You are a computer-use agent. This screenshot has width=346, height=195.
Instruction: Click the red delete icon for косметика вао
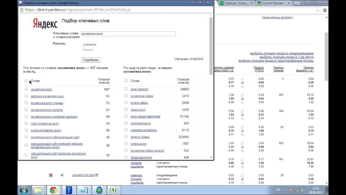click(x=51, y=175)
